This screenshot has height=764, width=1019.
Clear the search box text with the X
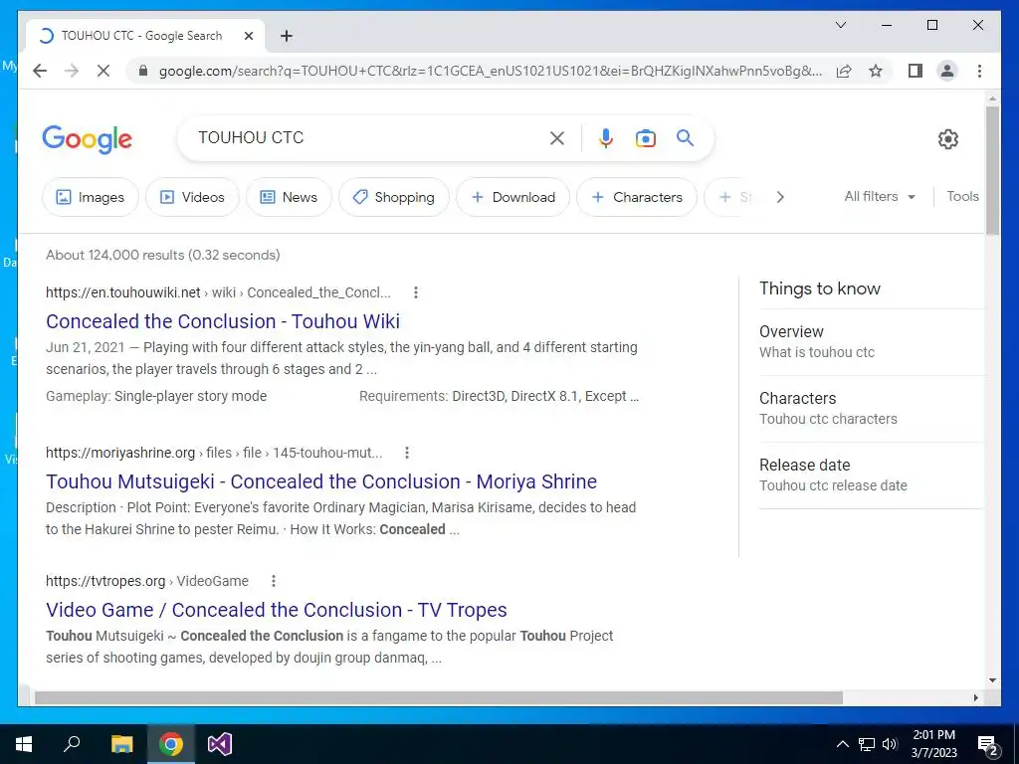pyautogui.click(x=557, y=137)
